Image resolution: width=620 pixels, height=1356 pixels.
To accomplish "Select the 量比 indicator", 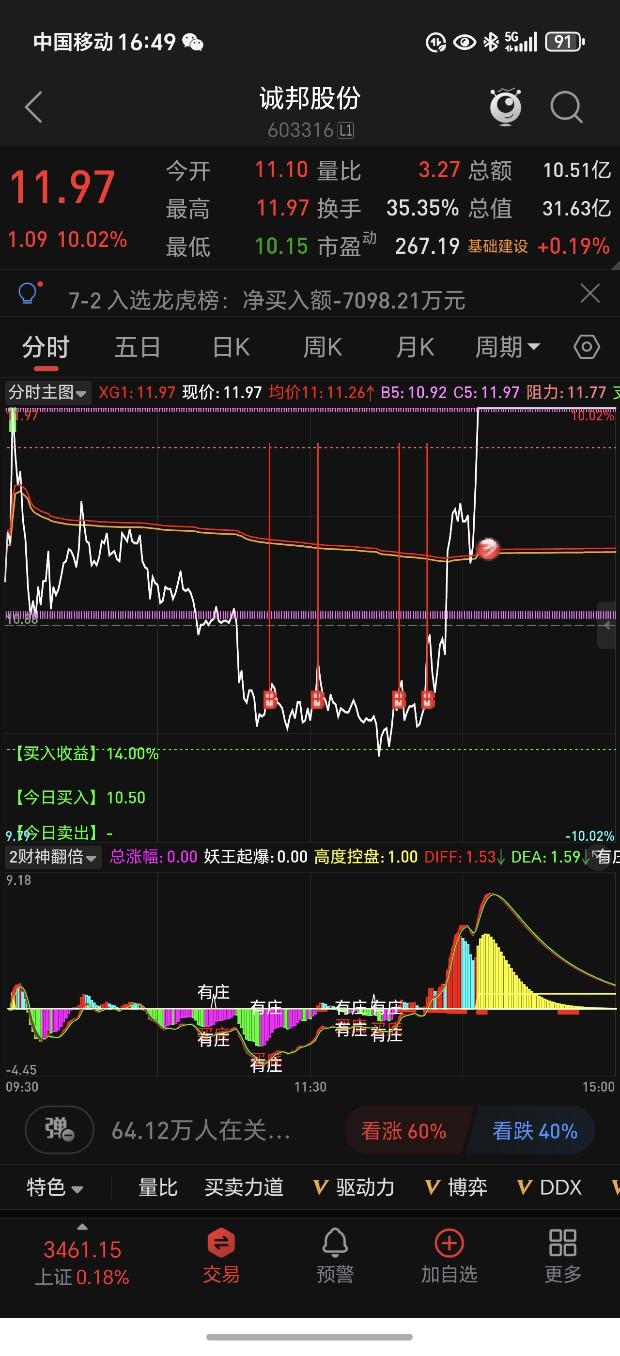I will (157, 1187).
